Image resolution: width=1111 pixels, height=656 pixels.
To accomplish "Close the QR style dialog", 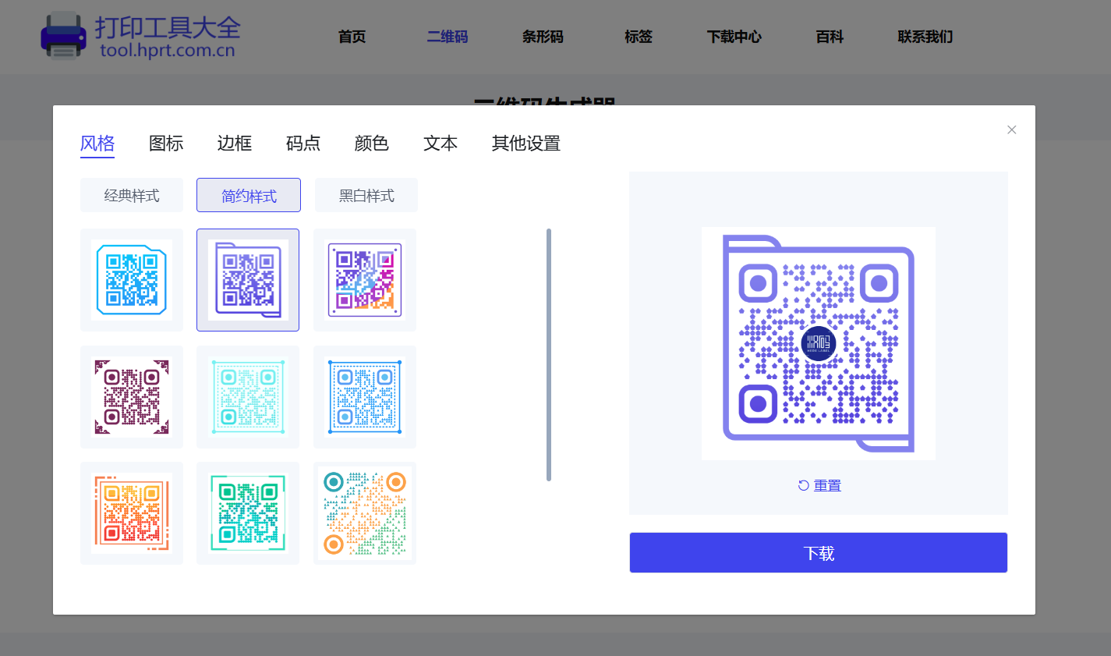I will tap(1012, 129).
